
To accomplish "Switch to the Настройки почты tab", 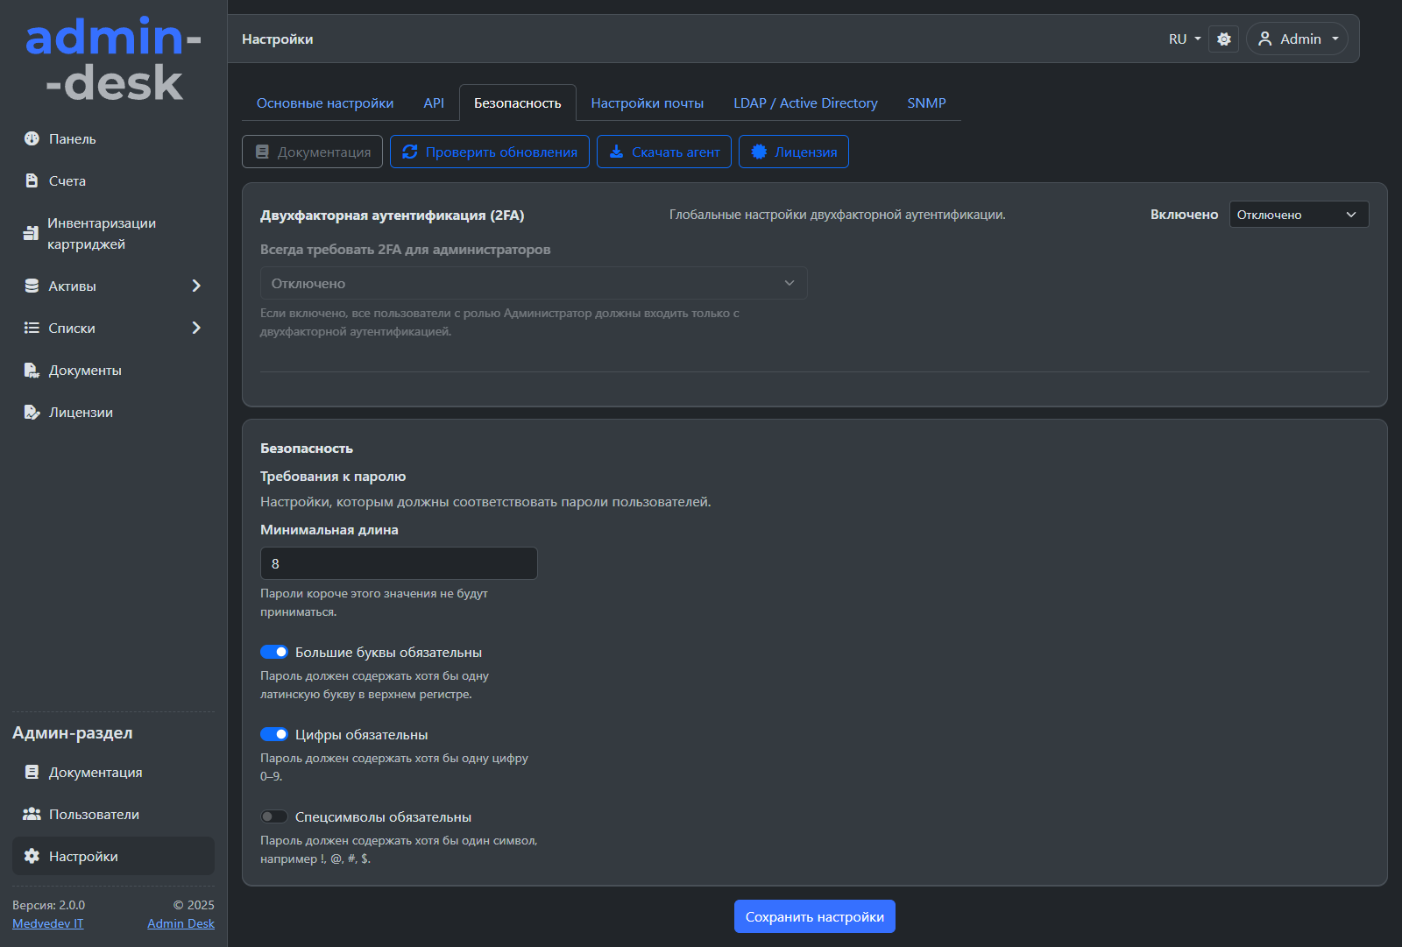I will coord(647,103).
